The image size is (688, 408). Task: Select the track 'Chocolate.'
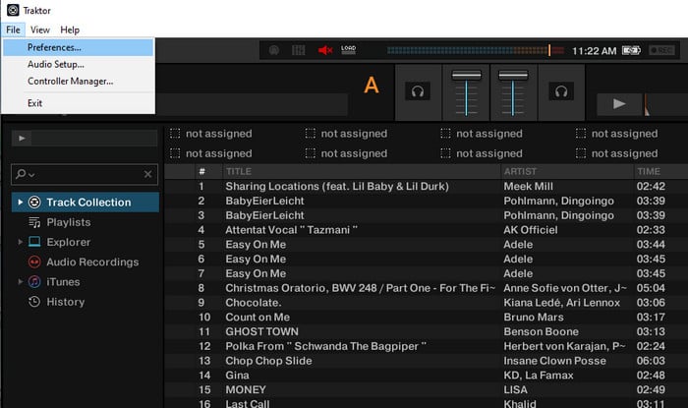[254, 303]
